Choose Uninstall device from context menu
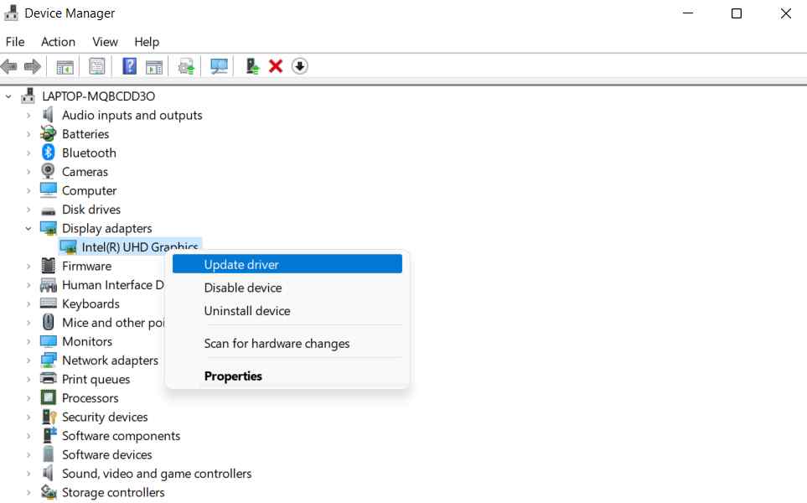The image size is (807, 503). click(x=287, y=311)
